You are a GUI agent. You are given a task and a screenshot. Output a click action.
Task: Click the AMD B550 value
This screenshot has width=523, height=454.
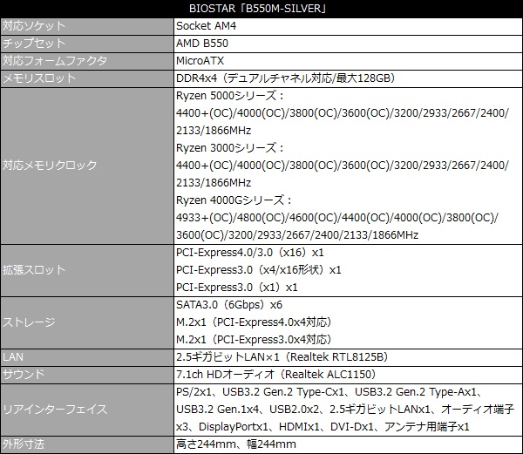point(202,44)
